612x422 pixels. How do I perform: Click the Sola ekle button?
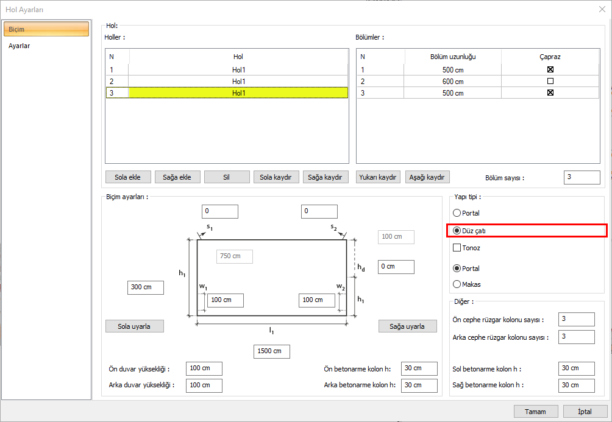click(x=127, y=177)
